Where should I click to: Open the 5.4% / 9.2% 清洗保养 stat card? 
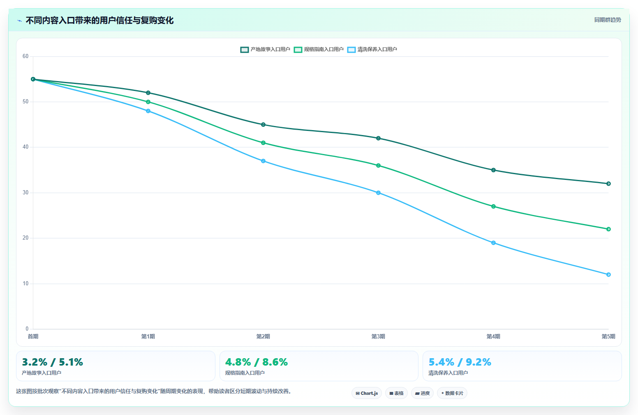[522, 366]
